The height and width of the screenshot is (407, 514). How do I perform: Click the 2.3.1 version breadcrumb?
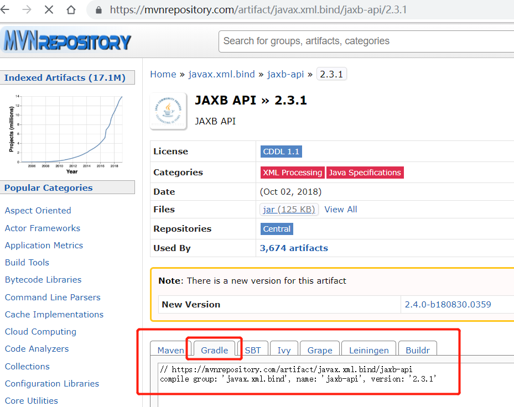pyautogui.click(x=331, y=74)
